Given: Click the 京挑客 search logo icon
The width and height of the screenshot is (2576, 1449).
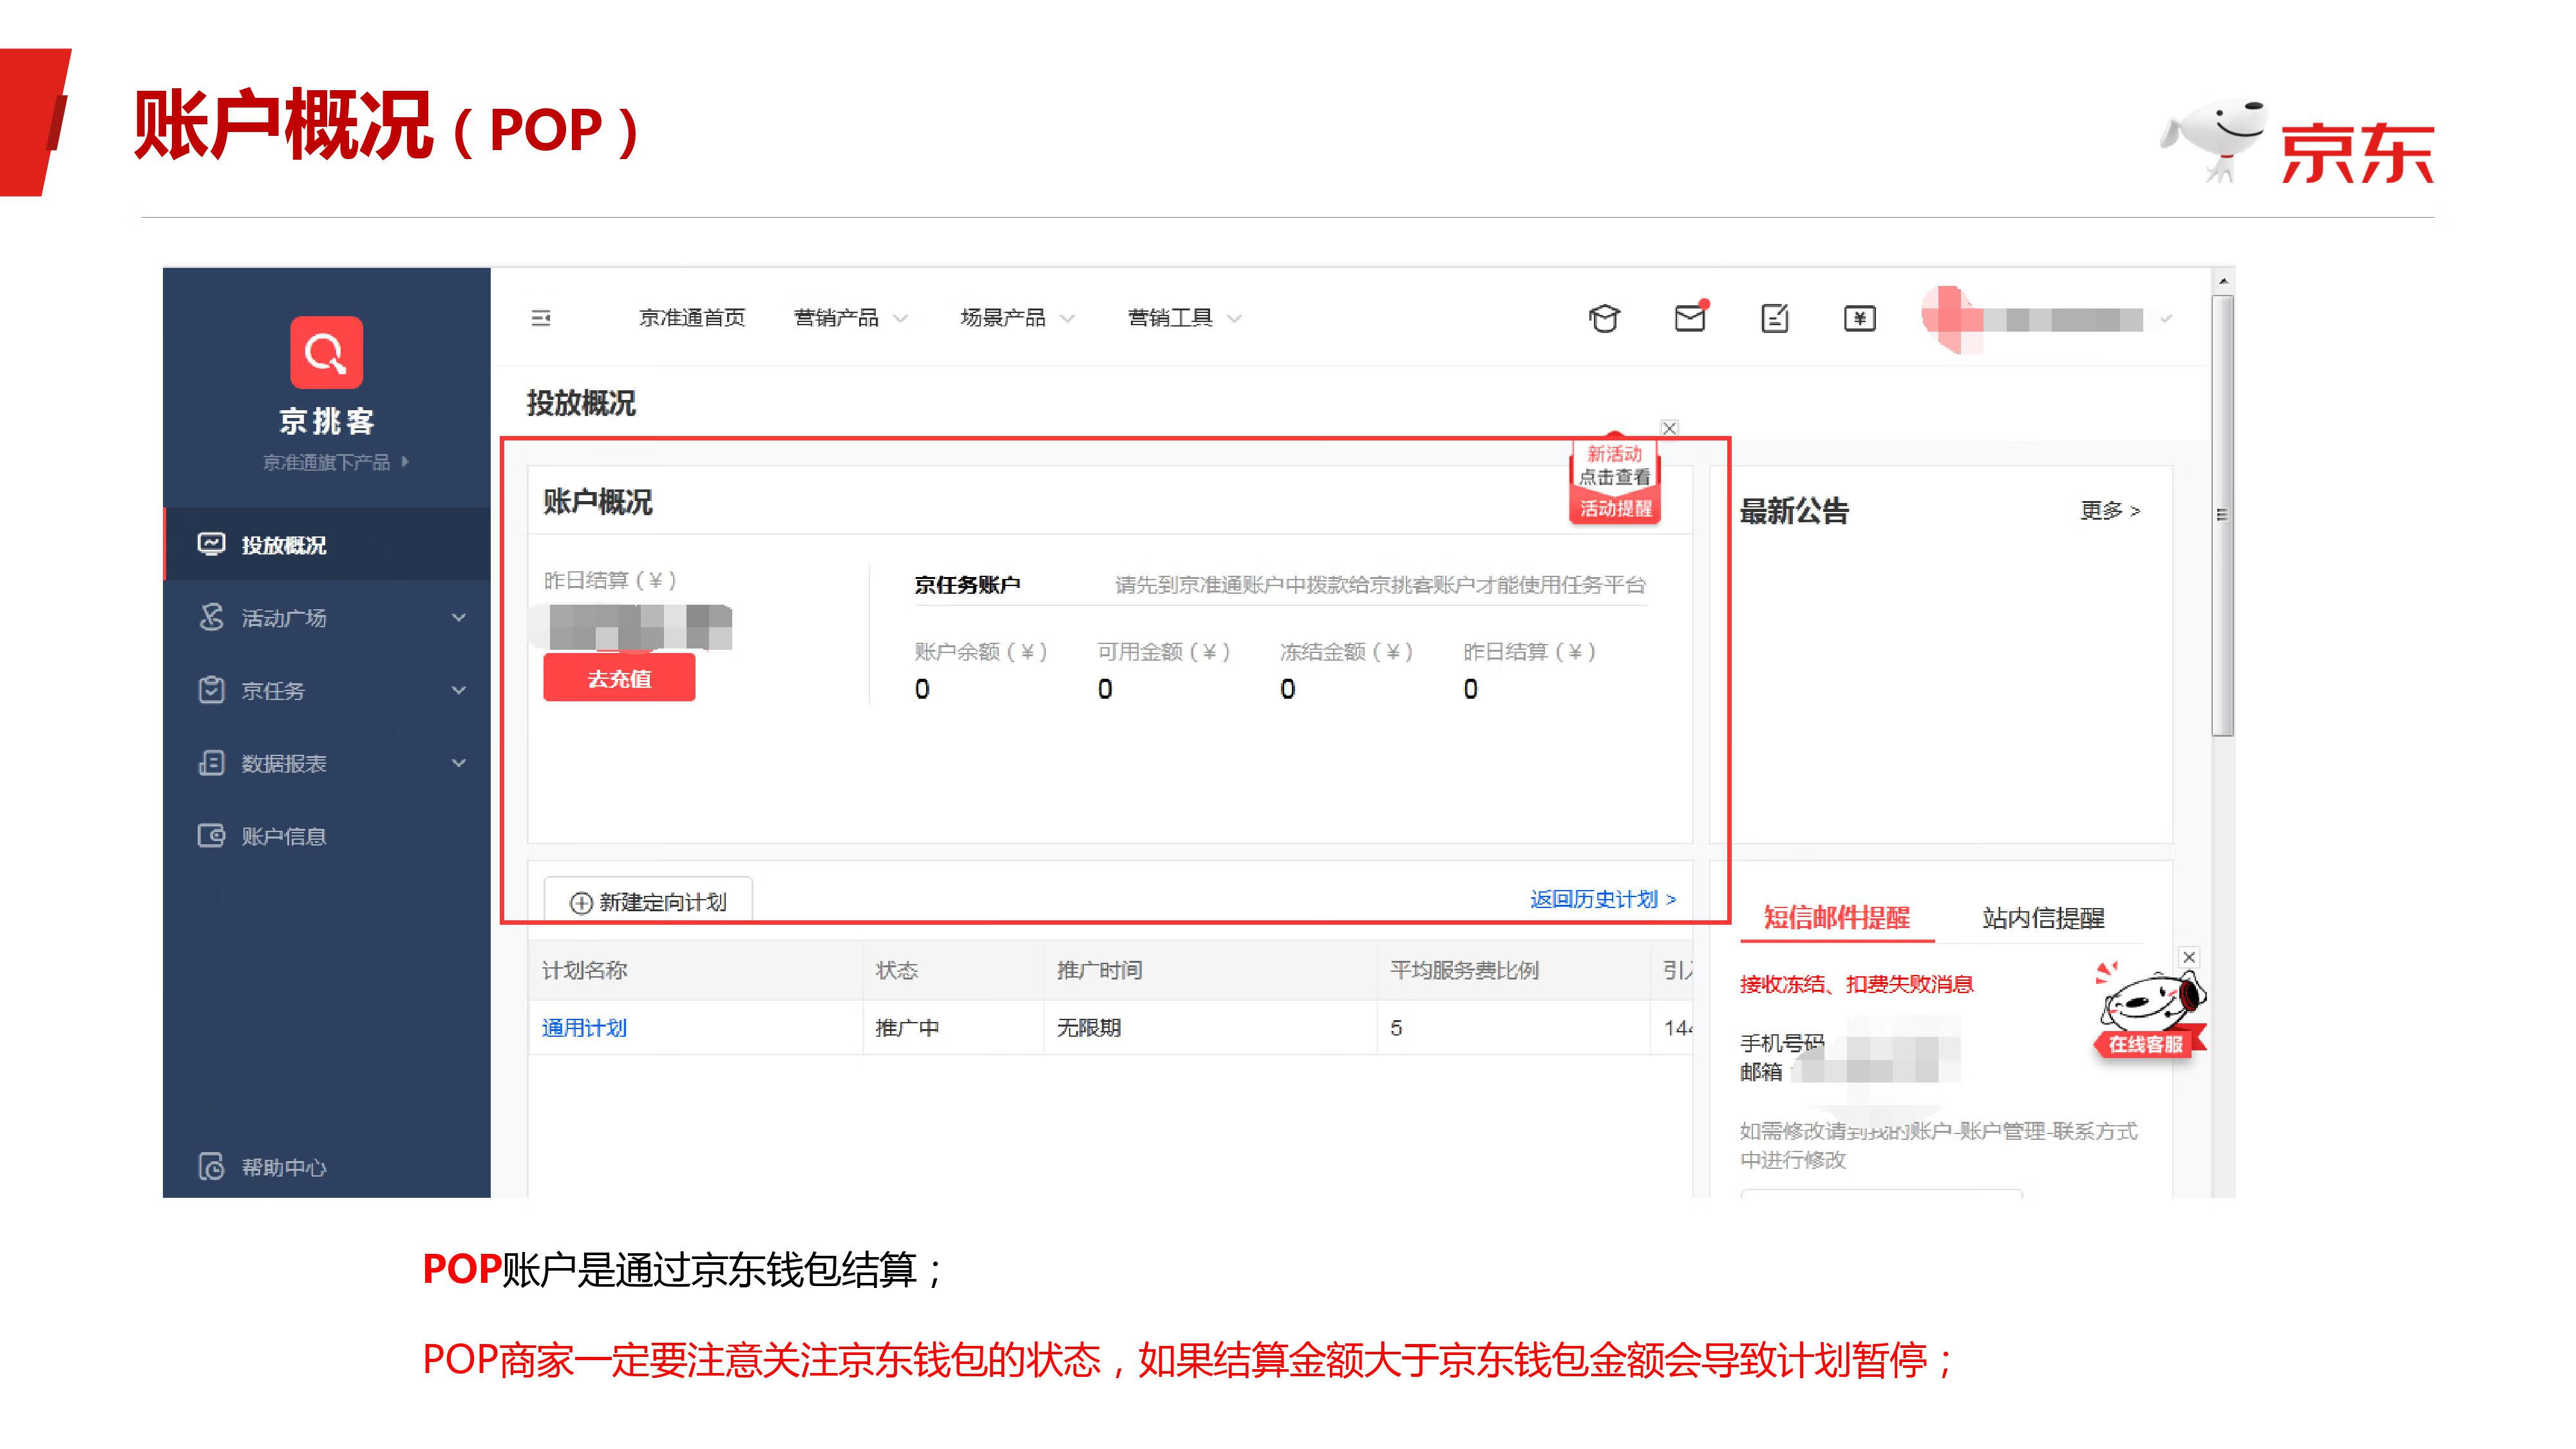Looking at the screenshot, I should [326, 352].
